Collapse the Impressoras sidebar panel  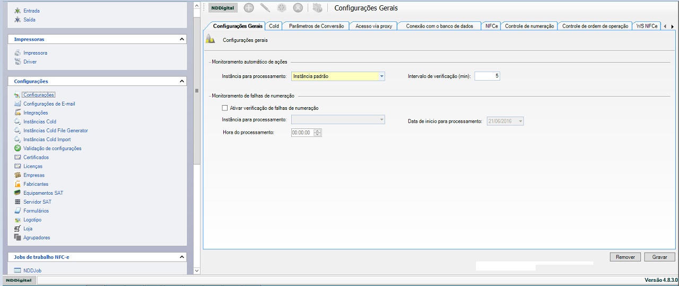tap(182, 39)
